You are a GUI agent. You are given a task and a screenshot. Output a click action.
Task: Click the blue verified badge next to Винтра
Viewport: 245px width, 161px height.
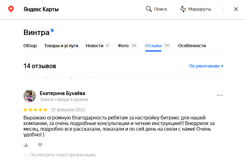pos(52,30)
